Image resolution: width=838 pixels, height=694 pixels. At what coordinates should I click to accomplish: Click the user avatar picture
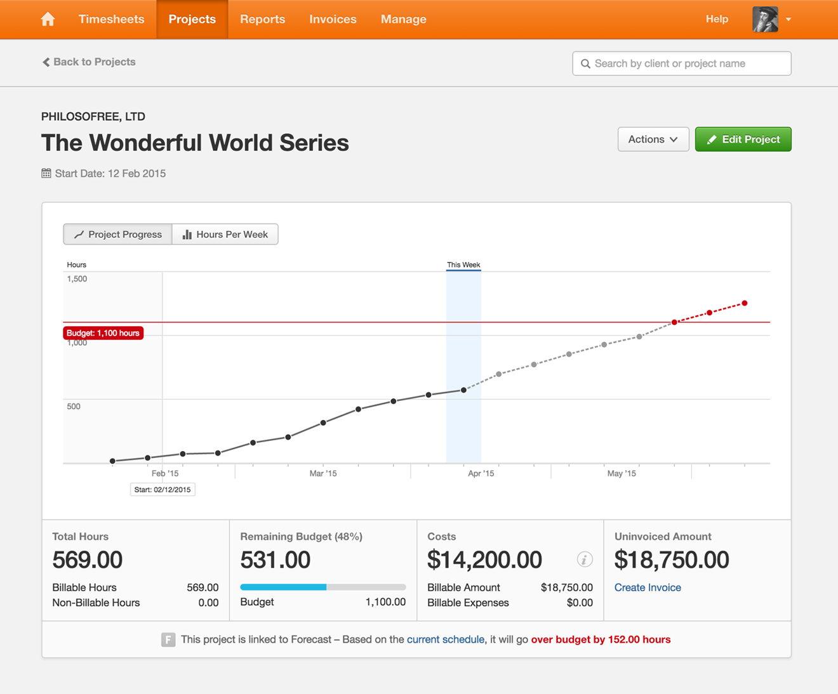765,19
